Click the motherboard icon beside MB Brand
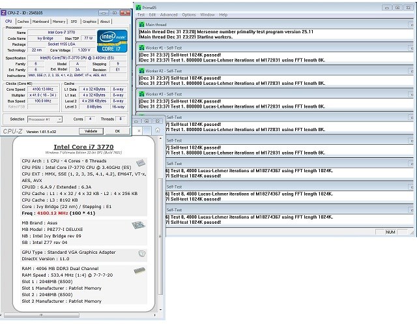 tap(139, 225)
